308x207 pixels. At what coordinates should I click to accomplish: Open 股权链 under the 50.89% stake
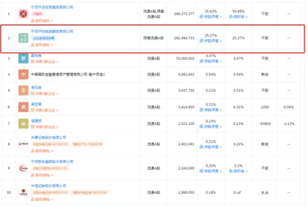point(238,17)
